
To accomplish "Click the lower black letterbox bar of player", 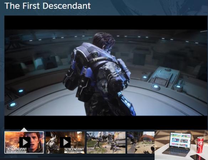I will click(x=106, y=123).
